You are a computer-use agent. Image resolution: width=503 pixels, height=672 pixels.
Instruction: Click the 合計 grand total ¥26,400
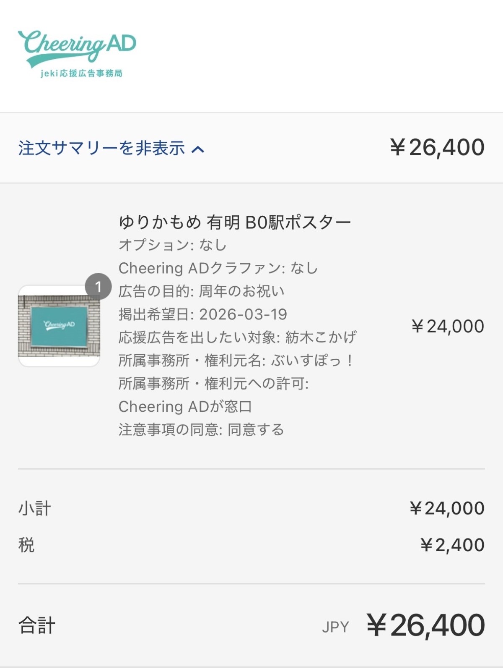pos(425,625)
